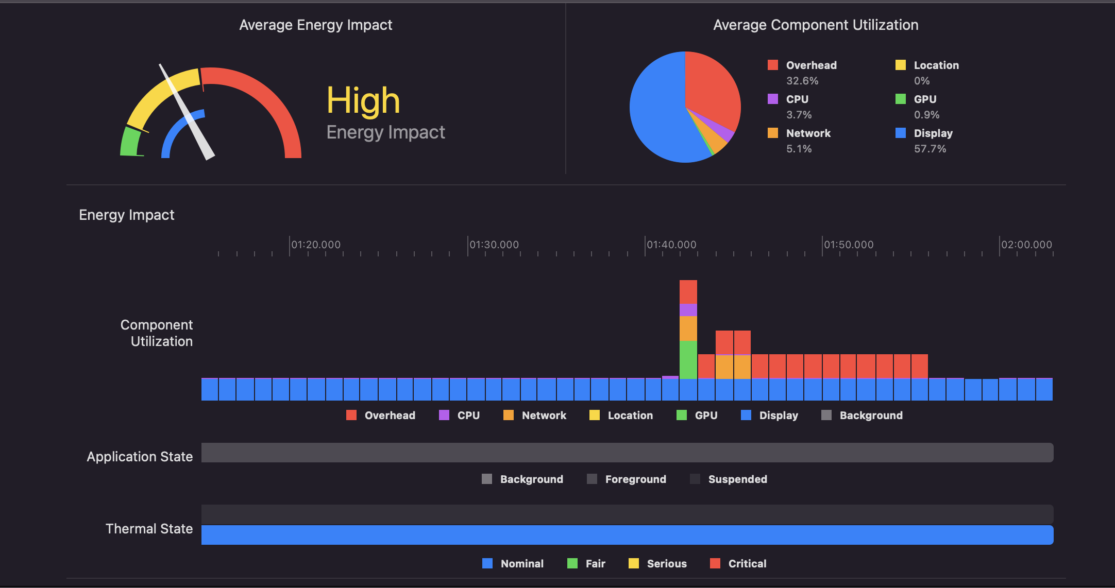Screen dimensions: 1115x588
Task: Click the Display blue swatch in pie legend
Action: coord(900,133)
